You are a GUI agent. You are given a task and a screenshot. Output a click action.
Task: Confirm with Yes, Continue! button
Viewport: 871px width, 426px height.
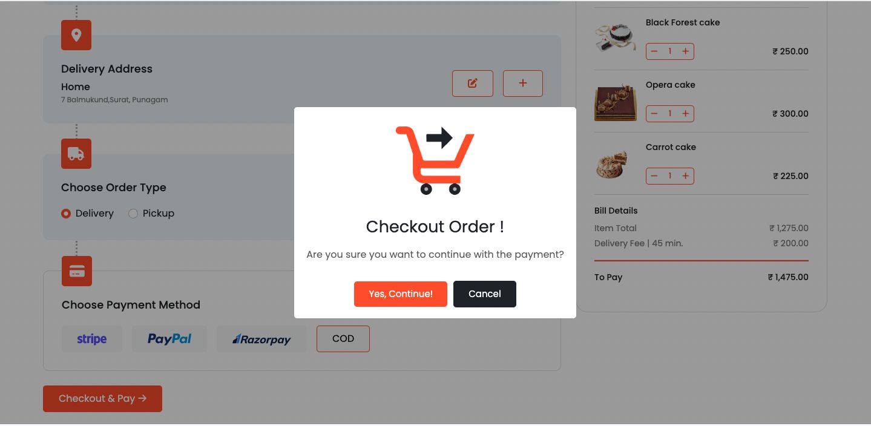(401, 294)
